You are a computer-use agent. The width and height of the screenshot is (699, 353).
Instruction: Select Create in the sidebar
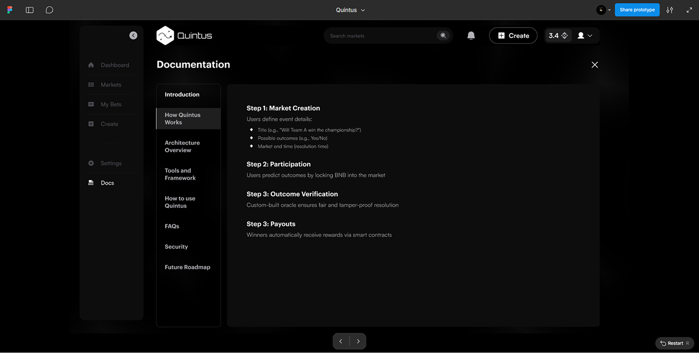110,124
